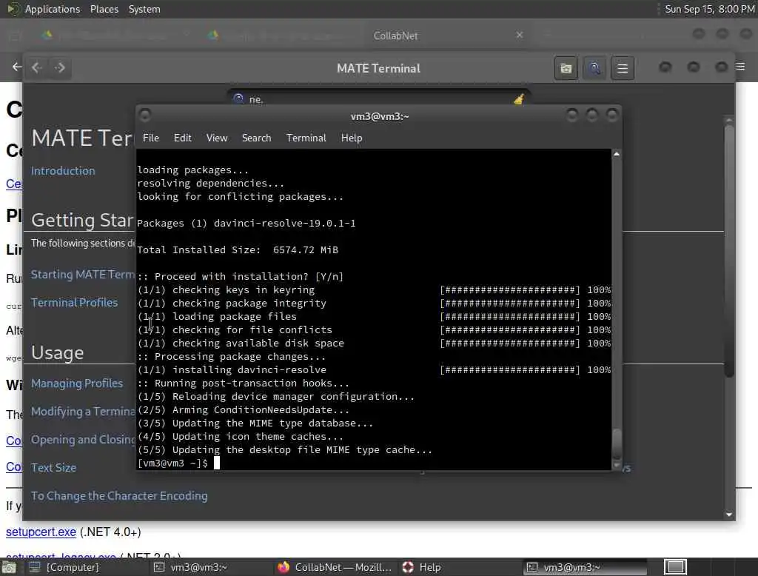Open the Firefox hamburger menu
The image size is (758, 576).
[x=740, y=66]
